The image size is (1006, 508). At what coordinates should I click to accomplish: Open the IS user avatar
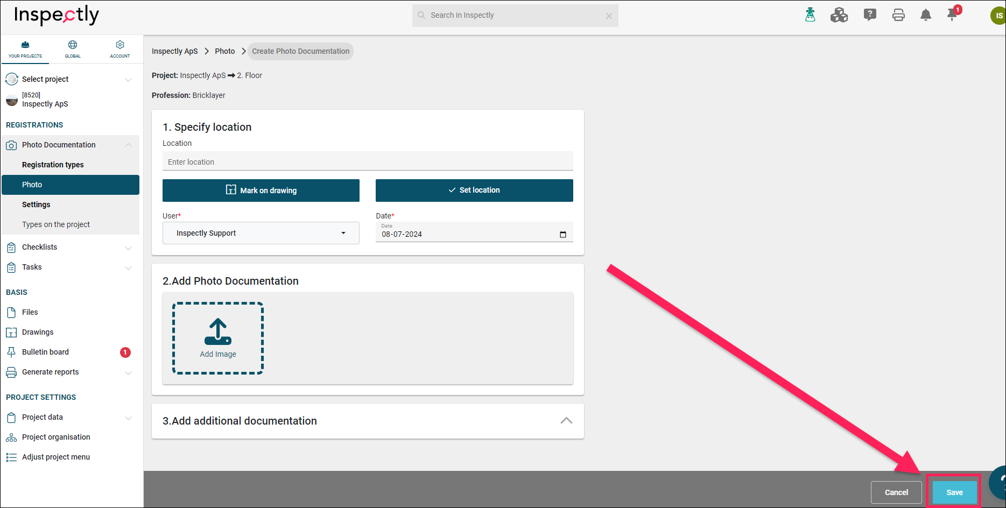click(998, 15)
